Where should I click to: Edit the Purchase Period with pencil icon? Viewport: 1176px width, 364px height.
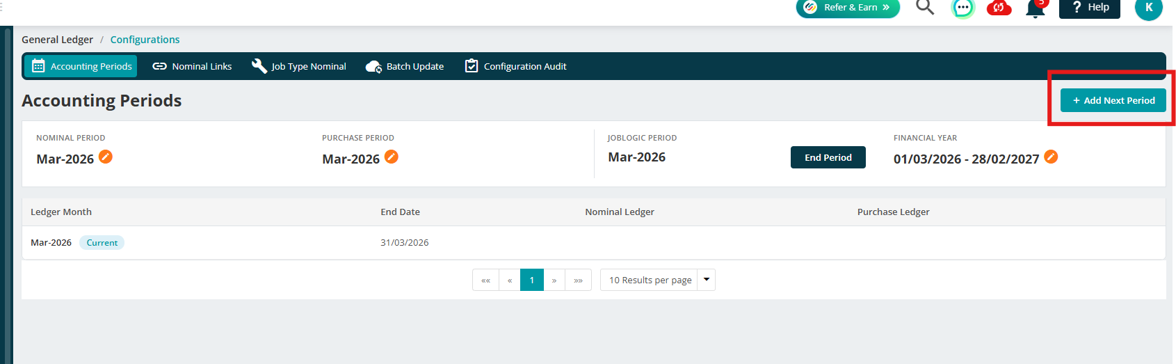tap(392, 157)
